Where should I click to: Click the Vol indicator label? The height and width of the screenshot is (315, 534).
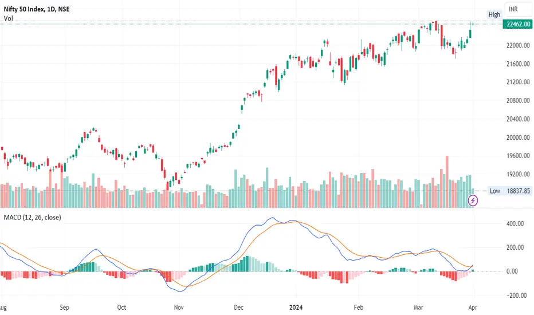(x=8, y=18)
